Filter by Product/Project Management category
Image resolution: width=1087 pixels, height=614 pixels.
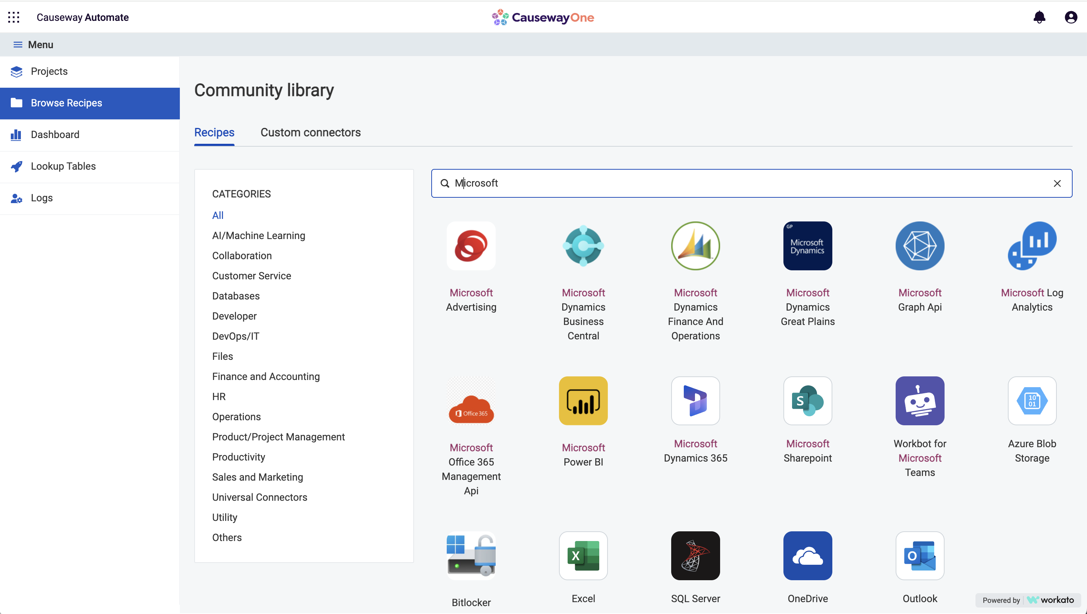click(x=278, y=437)
